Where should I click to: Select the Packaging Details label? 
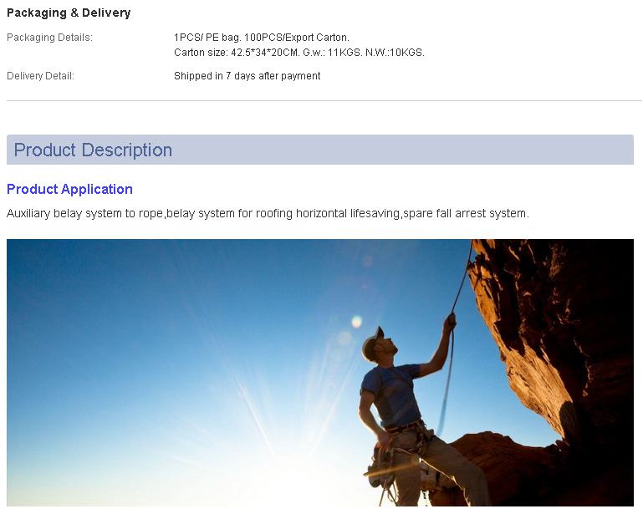click(x=49, y=38)
